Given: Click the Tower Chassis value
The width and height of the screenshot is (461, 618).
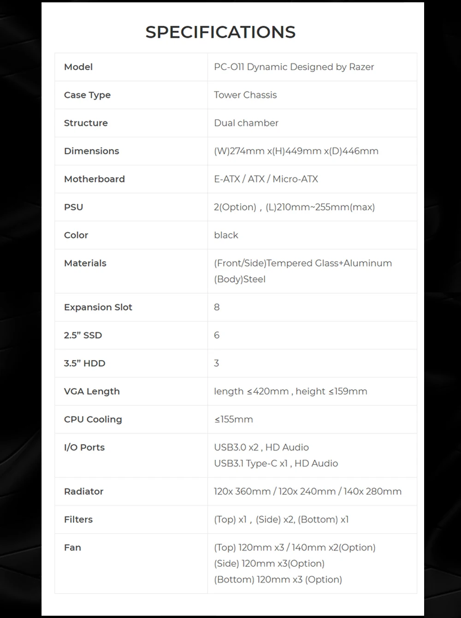Looking at the screenshot, I should tap(245, 95).
